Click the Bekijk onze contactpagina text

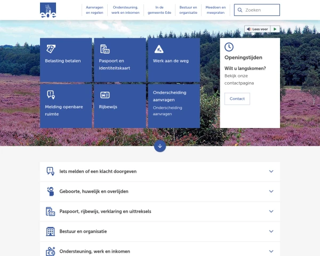click(239, 79)
